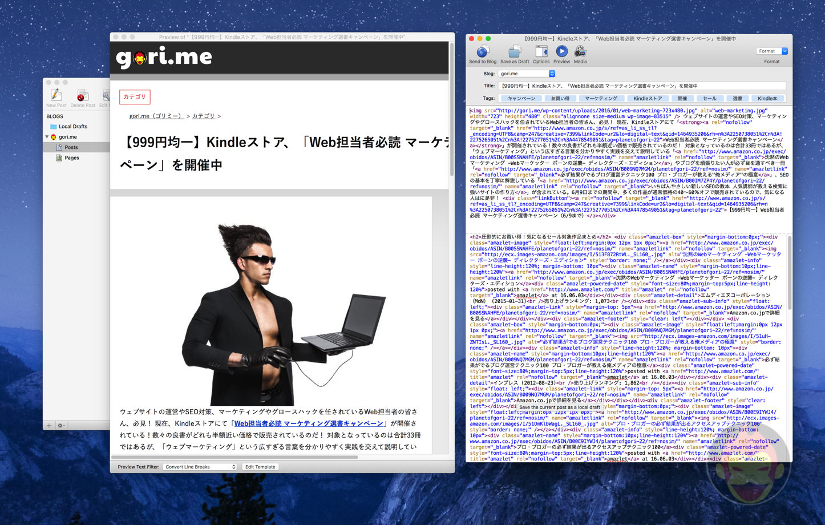Click the plus button below the blog list

pyautogui.click(x=49, y=425)
